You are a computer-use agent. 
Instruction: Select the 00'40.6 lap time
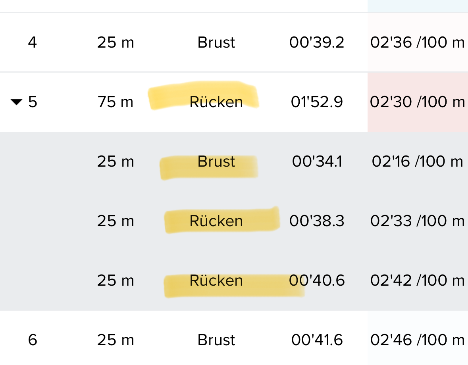pos(317,280)
